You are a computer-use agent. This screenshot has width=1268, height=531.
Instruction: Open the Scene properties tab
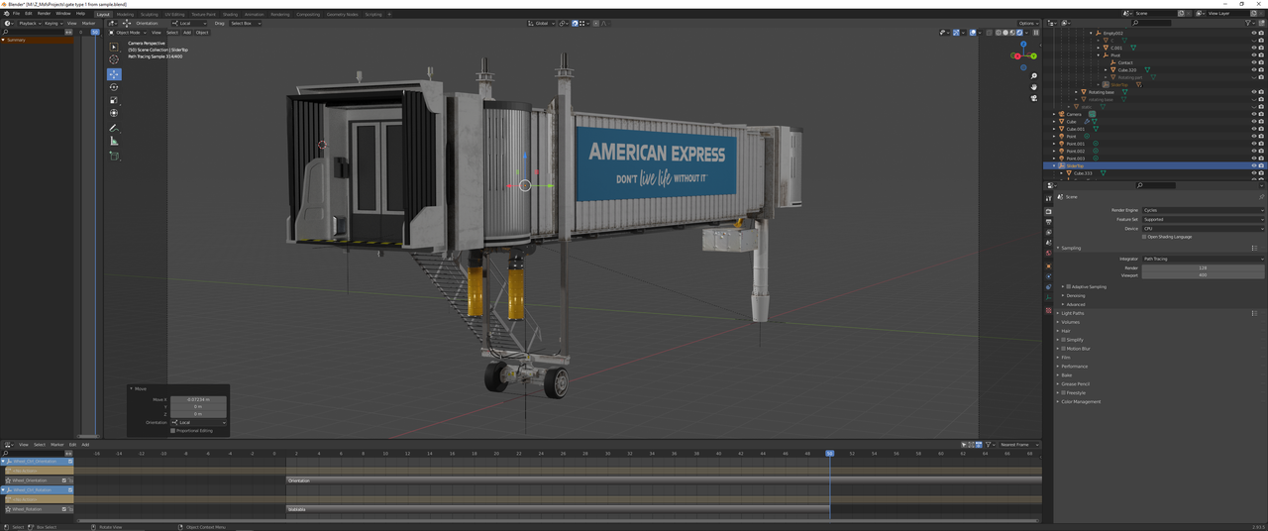1048,243
